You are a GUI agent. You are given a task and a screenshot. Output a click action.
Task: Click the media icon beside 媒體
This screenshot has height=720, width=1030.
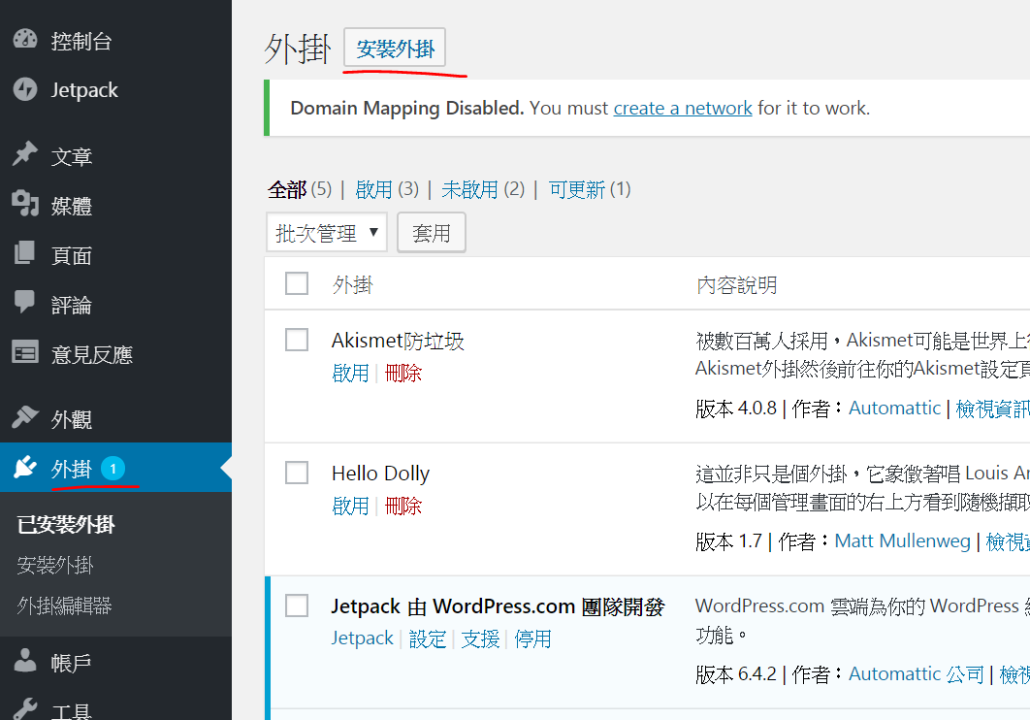tap(25, 204)
